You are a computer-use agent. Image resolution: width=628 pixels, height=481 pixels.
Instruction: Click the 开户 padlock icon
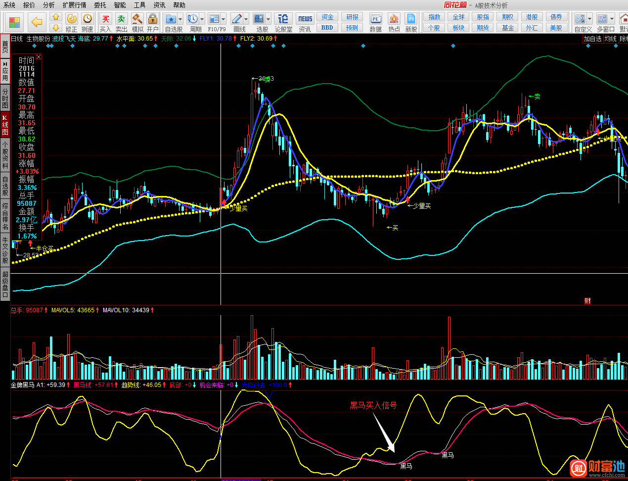pos(153,19)
